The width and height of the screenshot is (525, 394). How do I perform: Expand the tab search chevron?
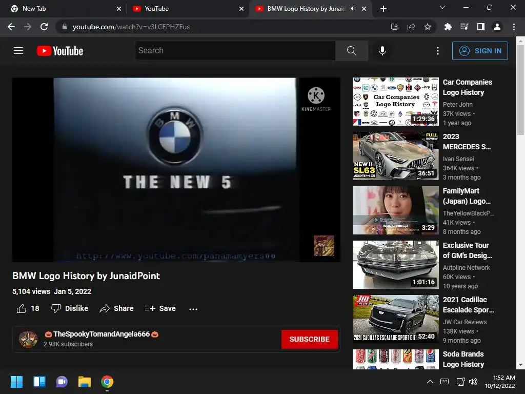point(442,7)
